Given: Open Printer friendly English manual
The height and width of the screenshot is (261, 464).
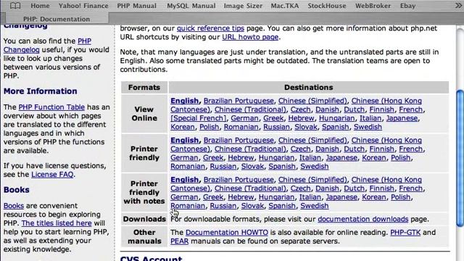Looking at the screenshot, I should click(184, 140).
